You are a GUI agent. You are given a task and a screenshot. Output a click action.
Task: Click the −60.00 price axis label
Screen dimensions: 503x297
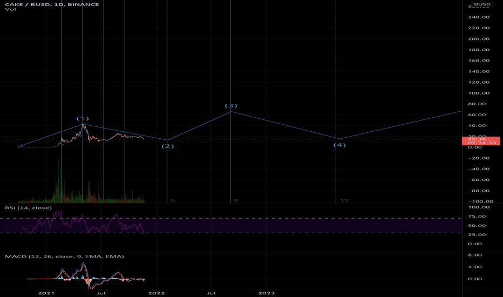479,180
